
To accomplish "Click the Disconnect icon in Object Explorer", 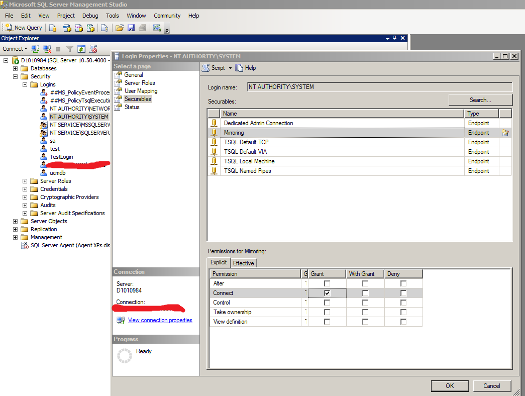I will [x=47, y=49].
